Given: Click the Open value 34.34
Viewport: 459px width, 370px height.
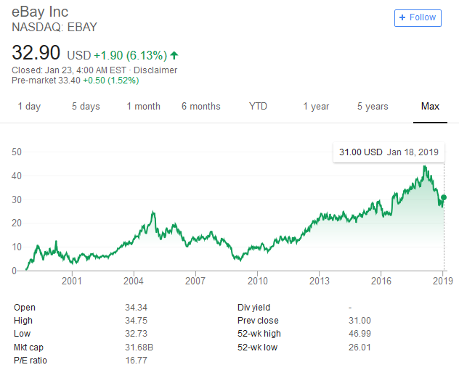Looking at the screenshot, I should (136, 308).
